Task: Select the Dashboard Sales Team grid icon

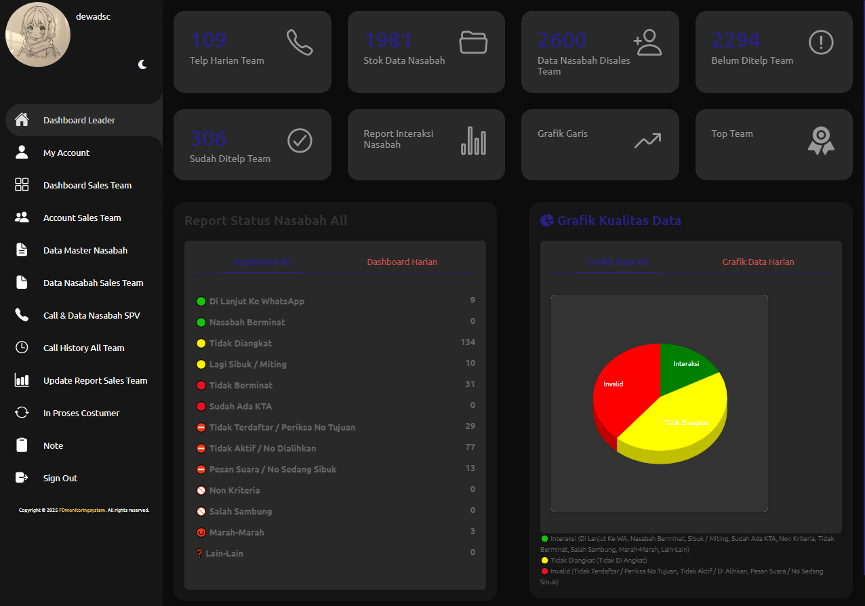Action: (x=21, y=184)
